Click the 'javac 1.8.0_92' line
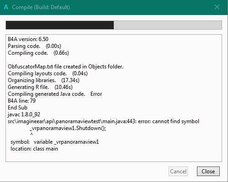This screenshot has height=182, width=228. (24, 114)
